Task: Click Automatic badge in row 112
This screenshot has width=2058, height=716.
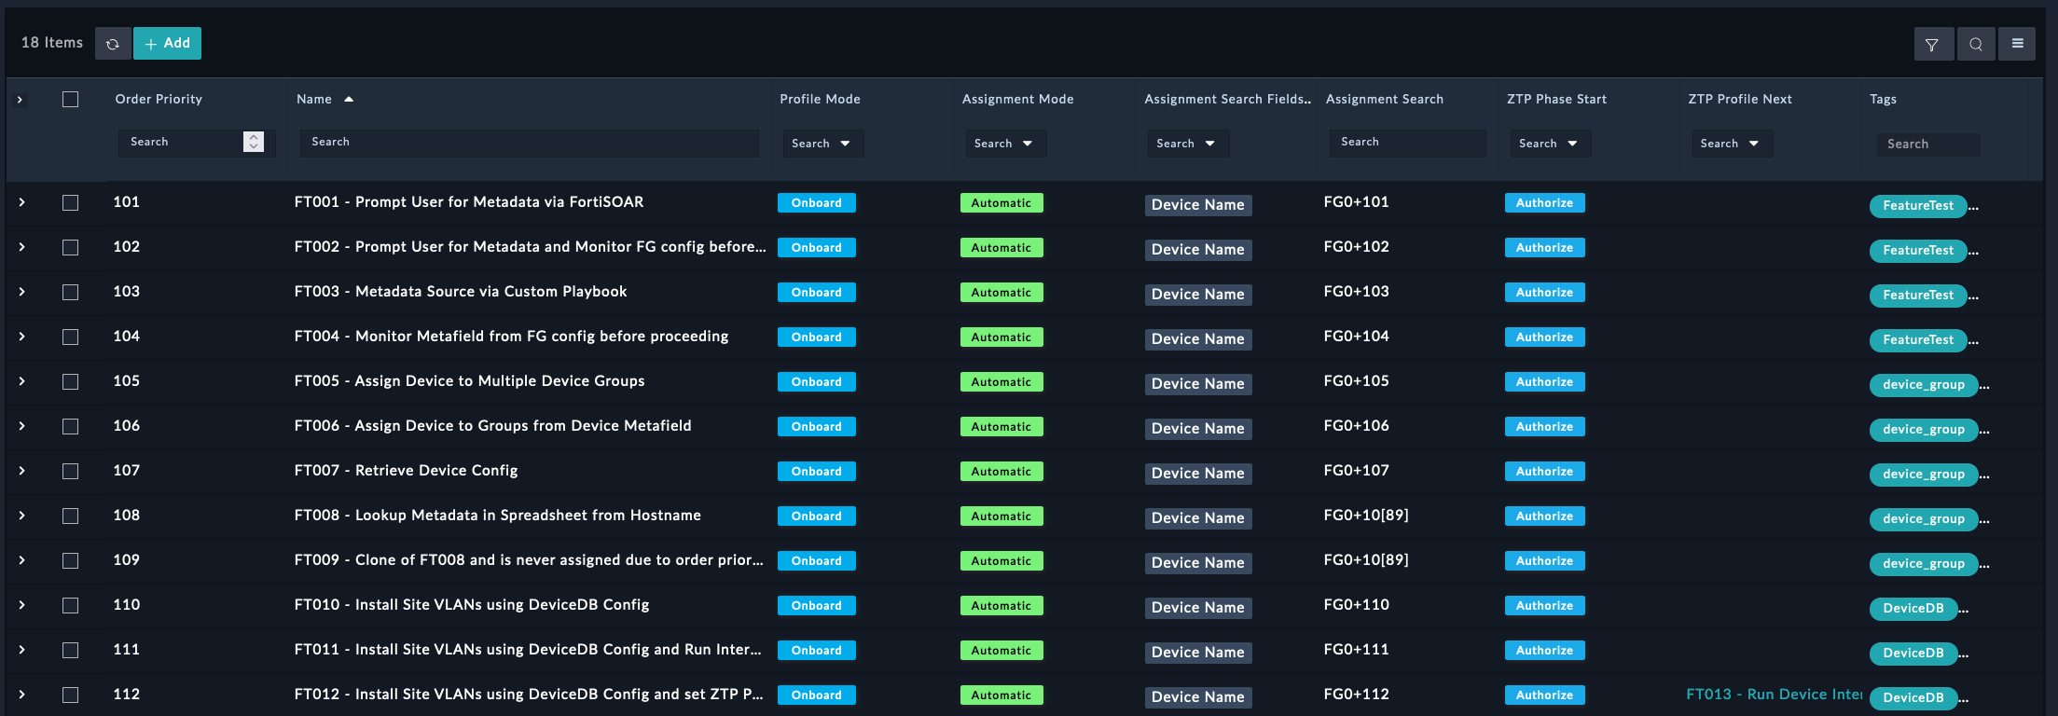Action: pyautogui.click(x=1001, y=695)
